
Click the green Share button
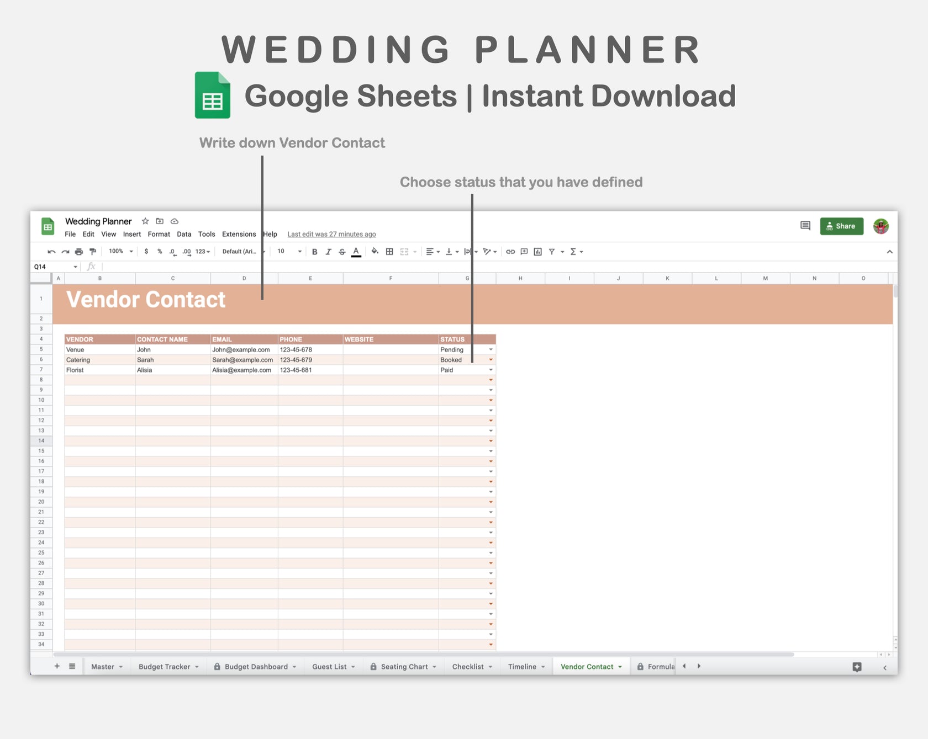841,226
